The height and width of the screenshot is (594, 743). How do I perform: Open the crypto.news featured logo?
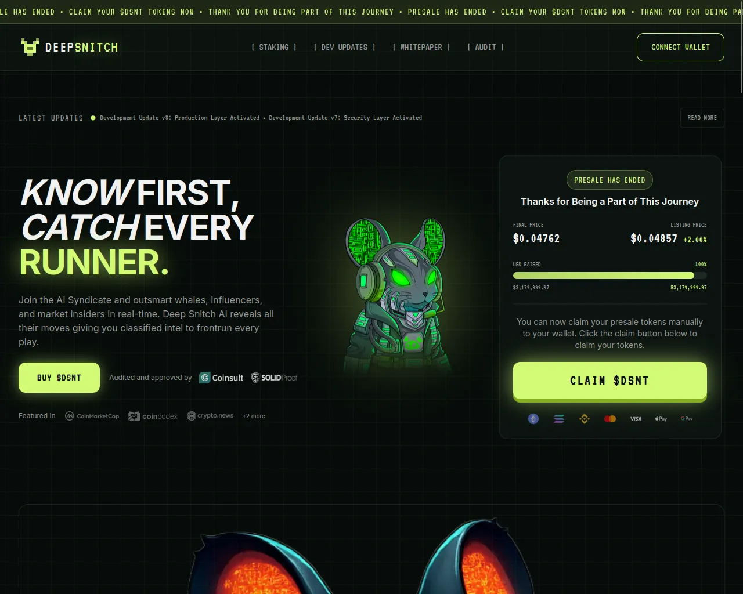(210, 416)
